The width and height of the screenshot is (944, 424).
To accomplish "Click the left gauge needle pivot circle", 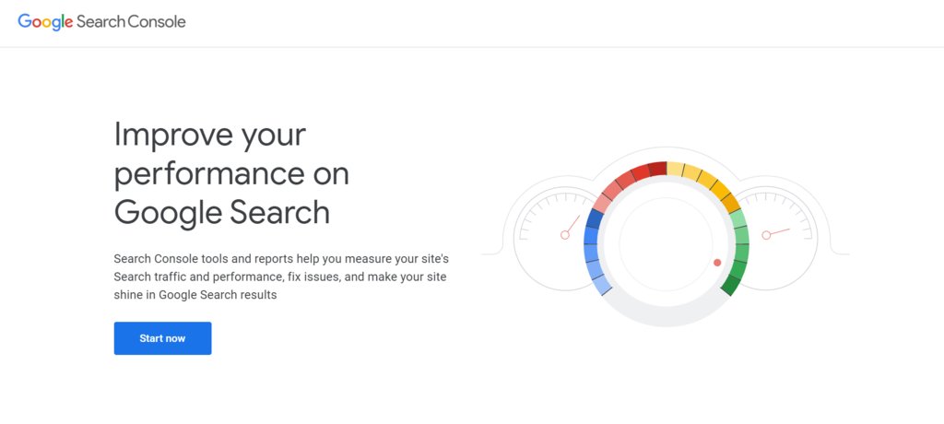I will pos(565,235).
